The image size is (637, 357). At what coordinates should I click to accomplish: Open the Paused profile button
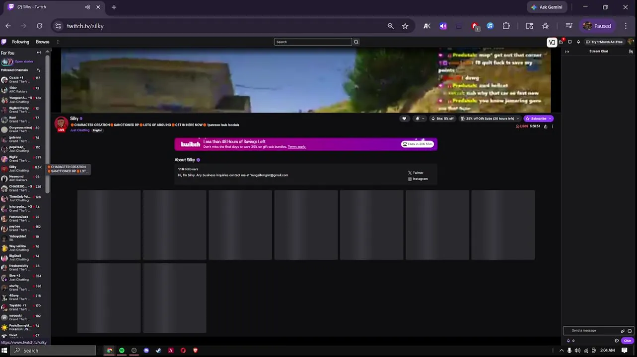598,26
